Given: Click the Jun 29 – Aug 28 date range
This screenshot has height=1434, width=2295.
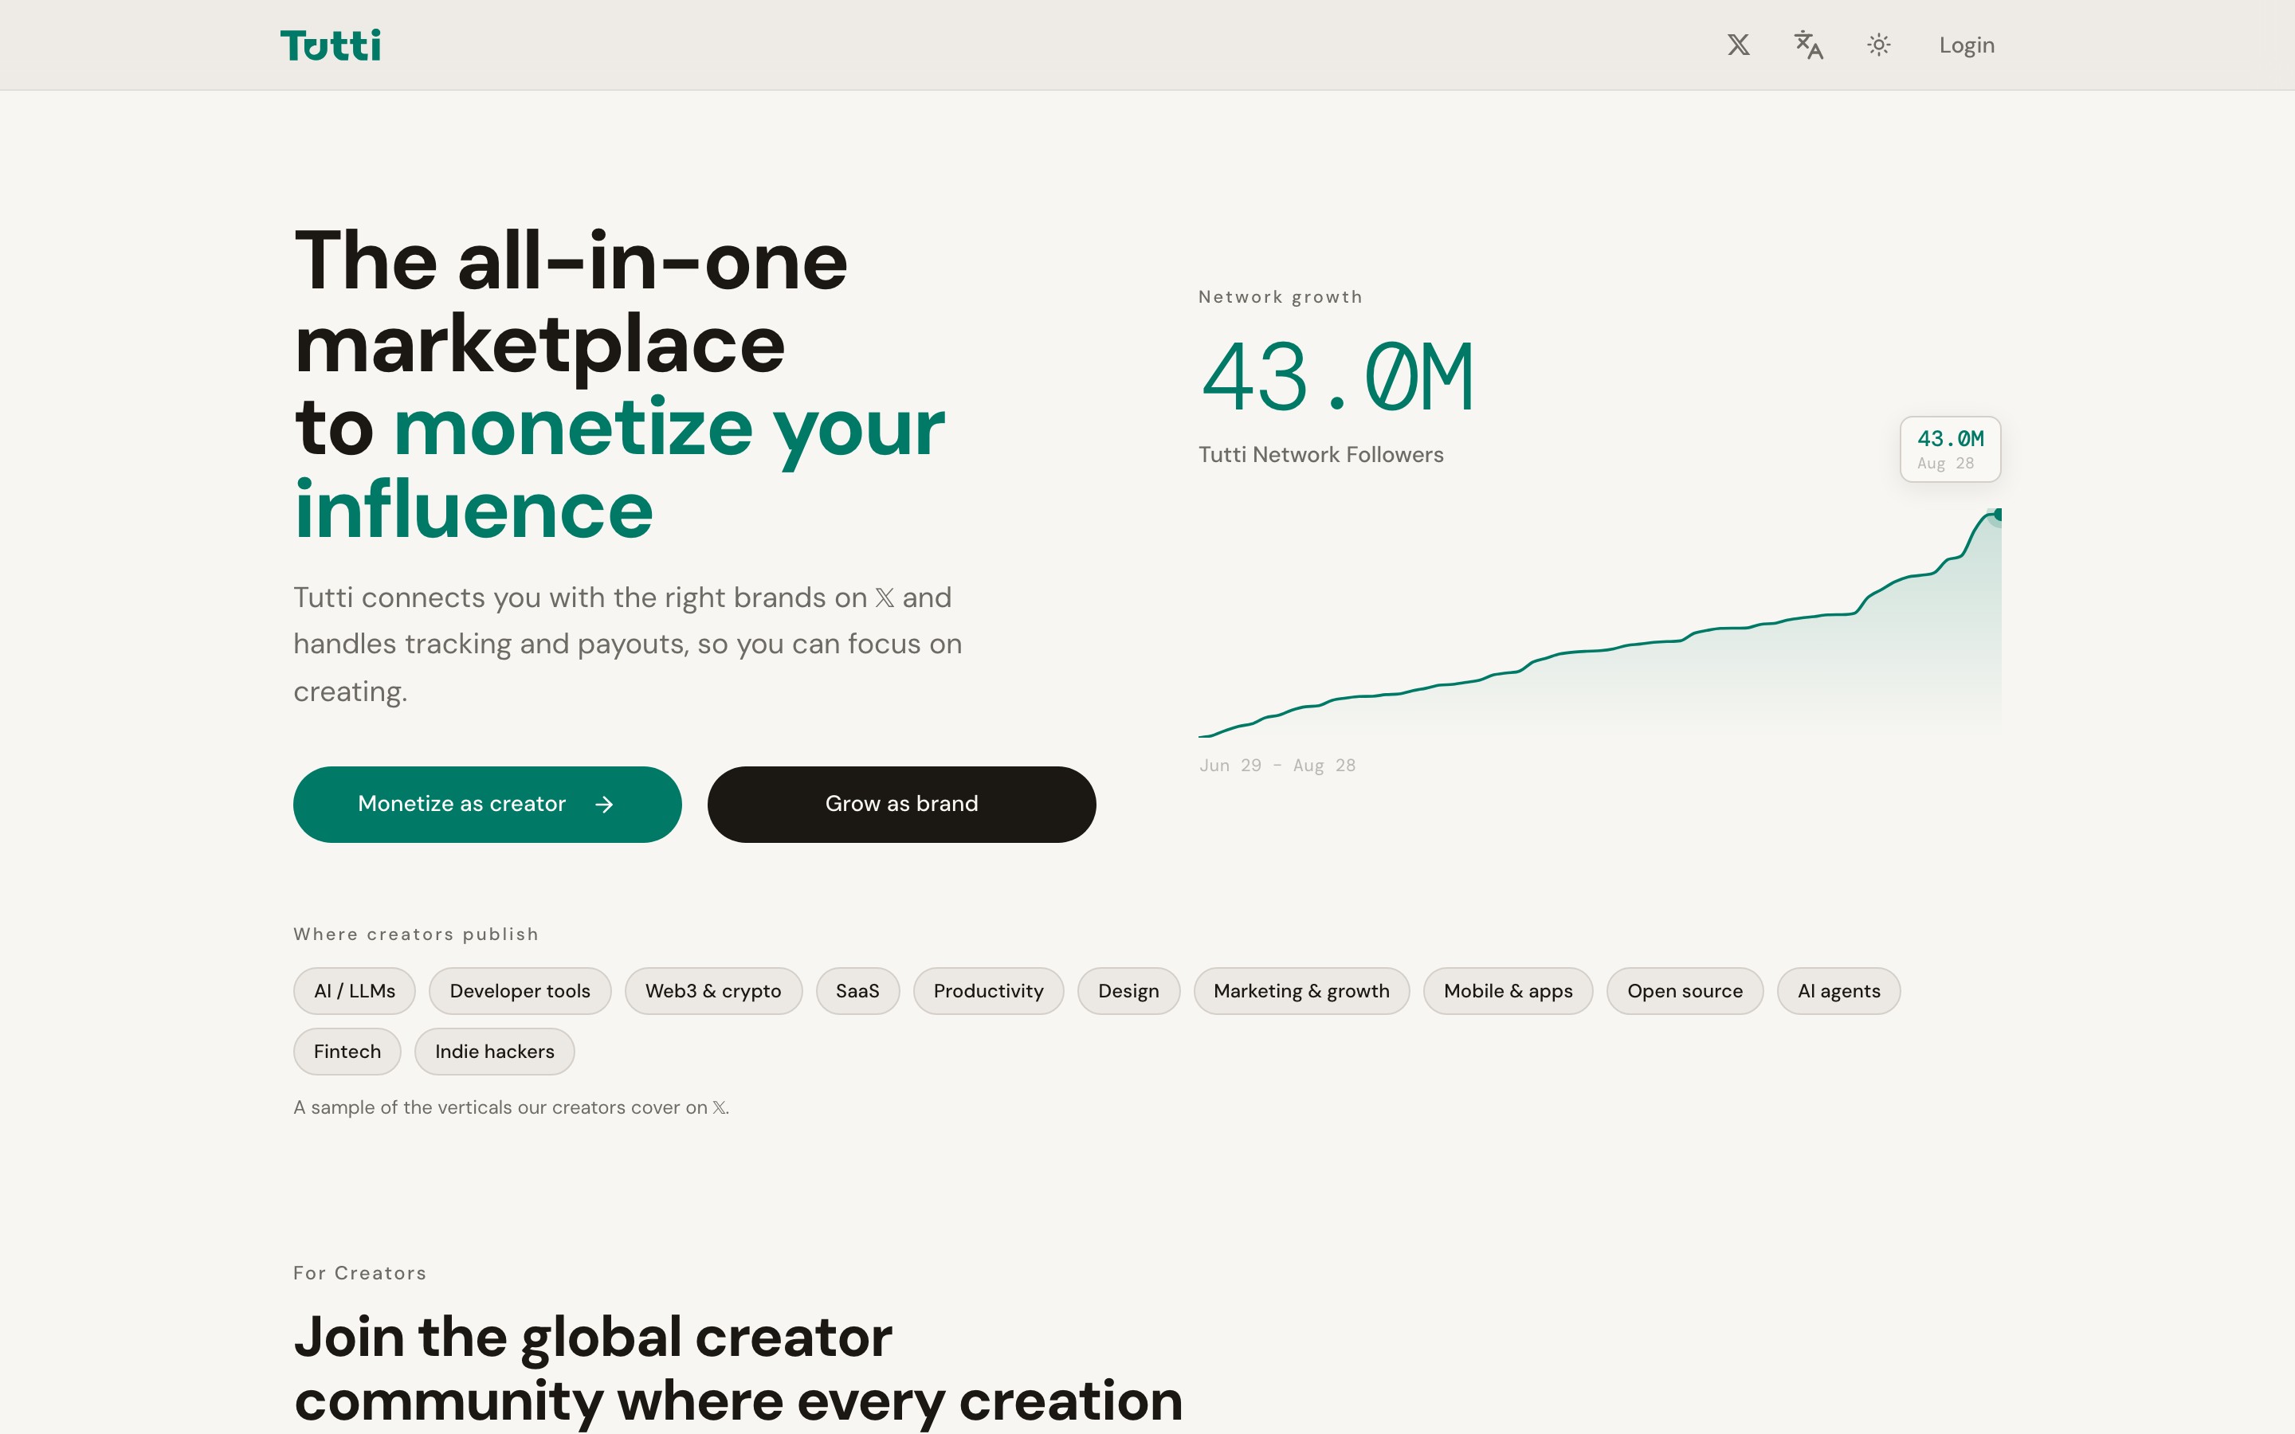Looking at the screenshot, I should [1277, 766].
